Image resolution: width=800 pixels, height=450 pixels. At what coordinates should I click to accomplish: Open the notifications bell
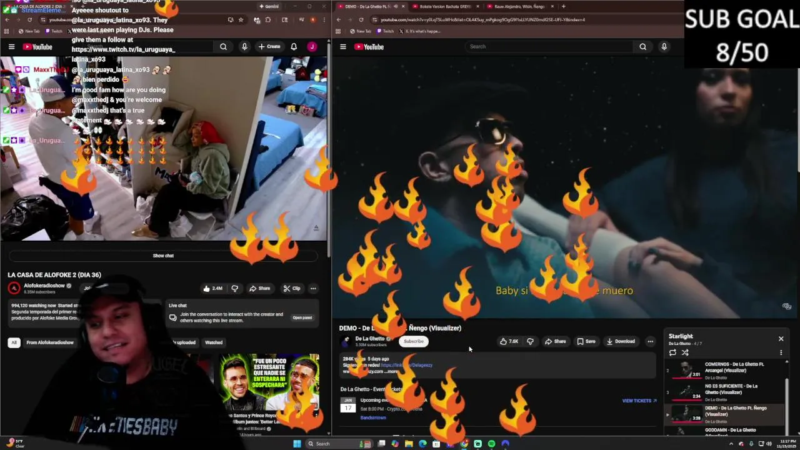tap(294, 46)
